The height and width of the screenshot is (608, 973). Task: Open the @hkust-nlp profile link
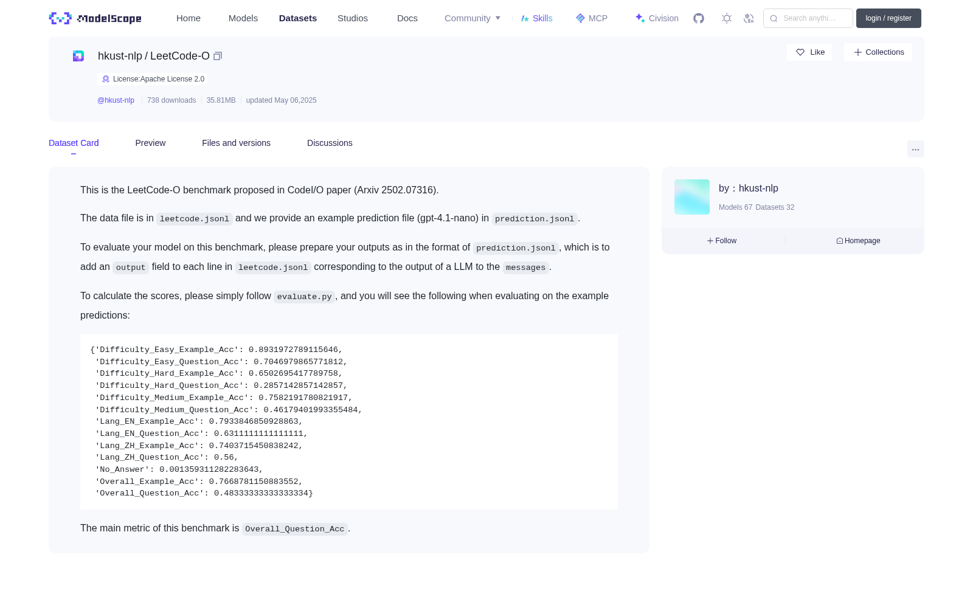pos(116,100)
